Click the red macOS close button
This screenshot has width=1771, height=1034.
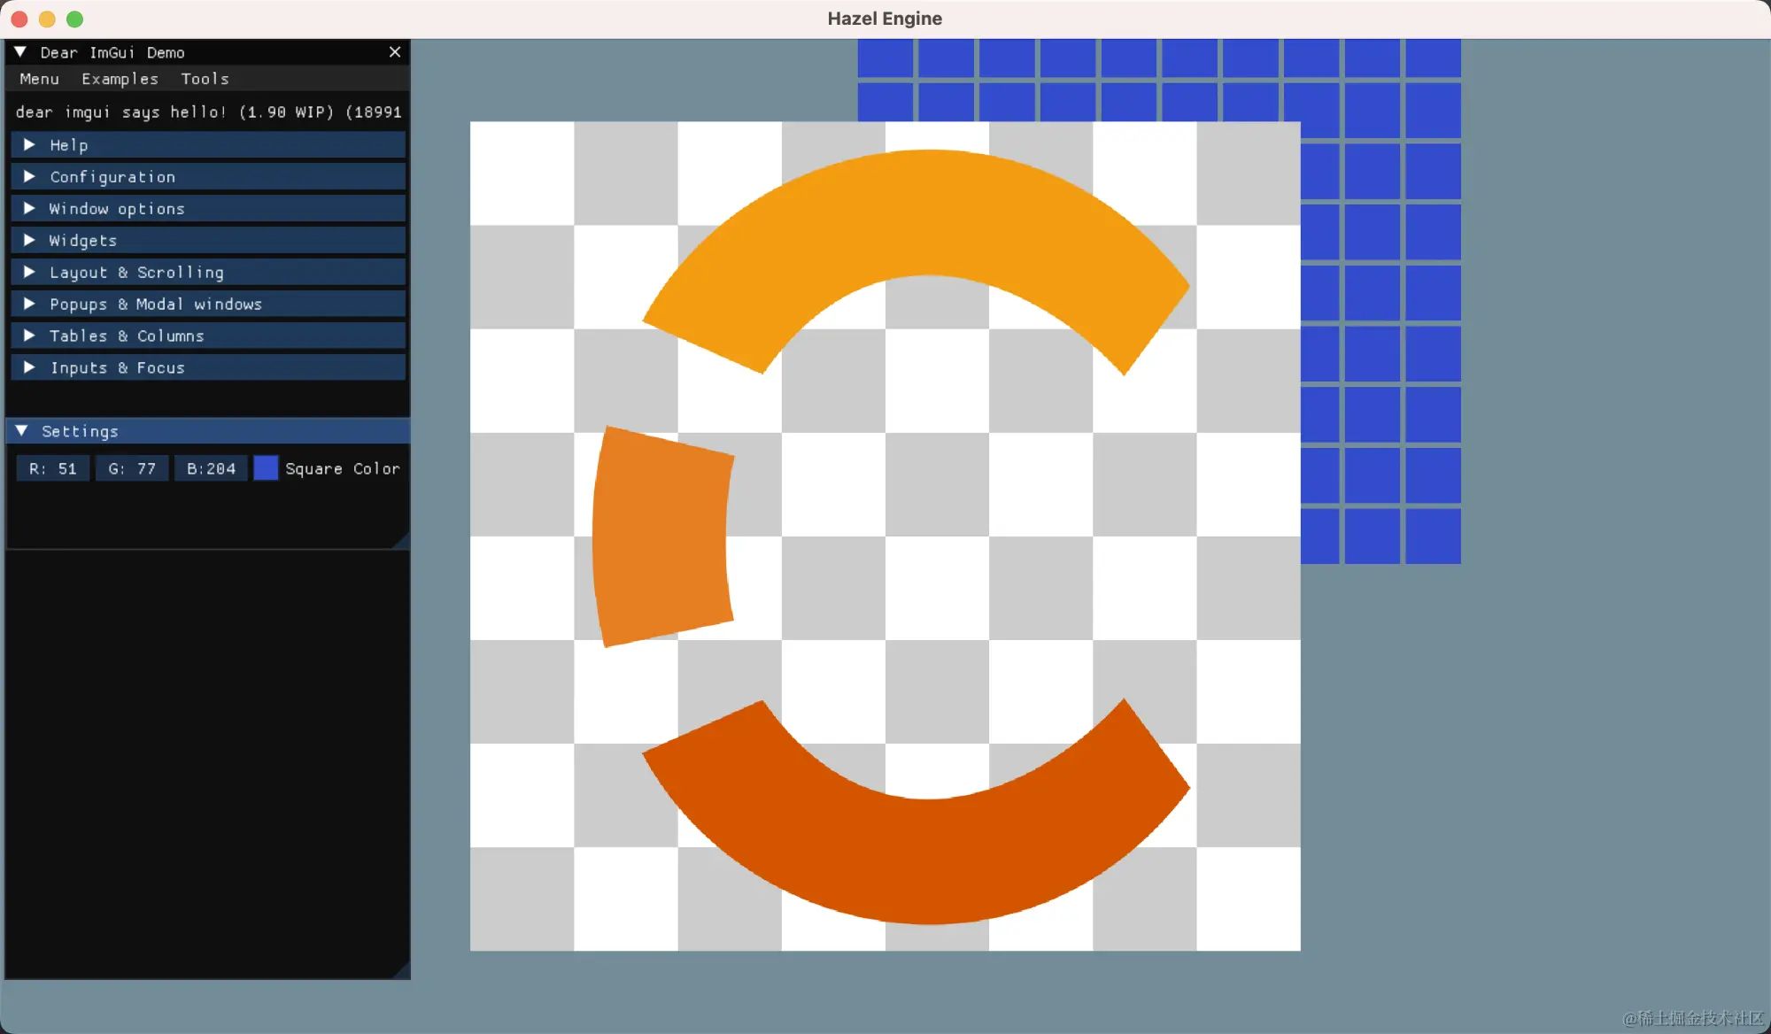coord(19,19)
